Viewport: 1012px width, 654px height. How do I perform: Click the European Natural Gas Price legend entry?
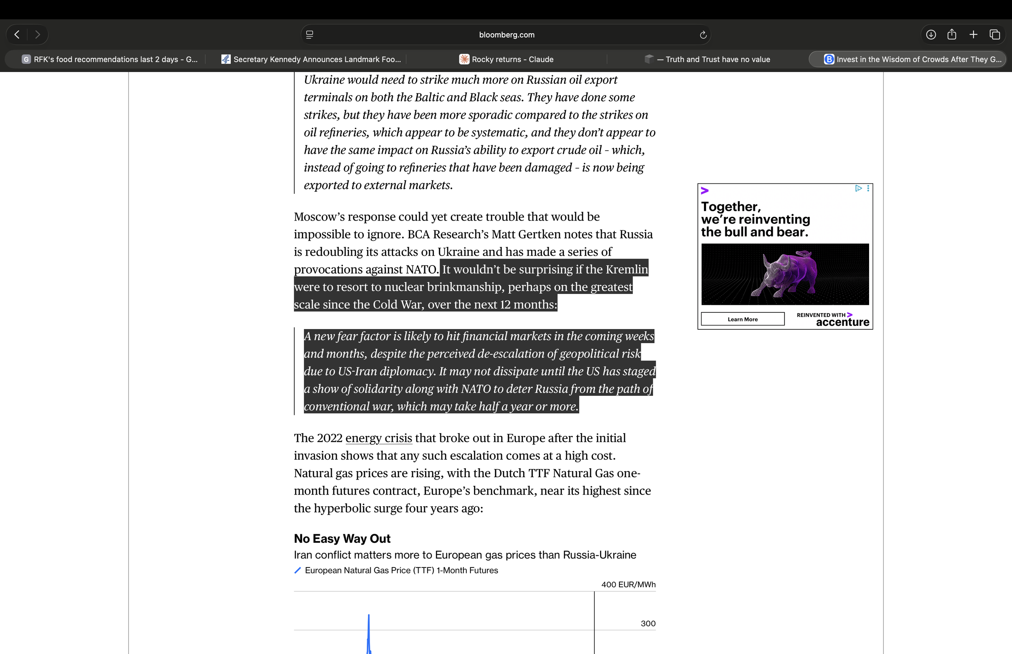396,570
